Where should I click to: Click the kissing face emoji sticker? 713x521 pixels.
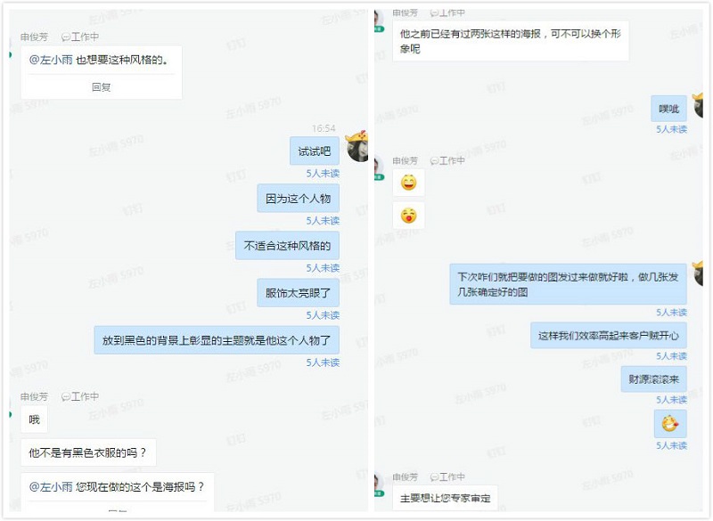click(408, 216)
